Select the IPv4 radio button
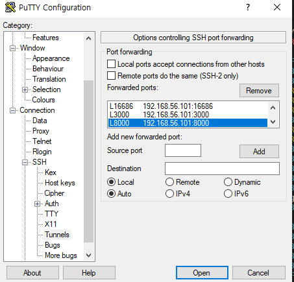Screen dimensions: 294x282 tap(169, 194)
